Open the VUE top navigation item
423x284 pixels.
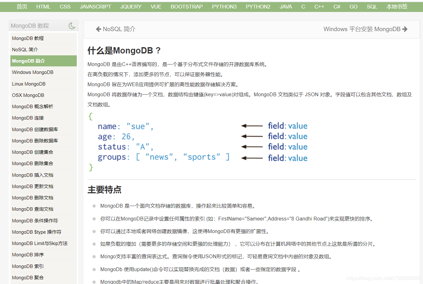tap(156, 7)
